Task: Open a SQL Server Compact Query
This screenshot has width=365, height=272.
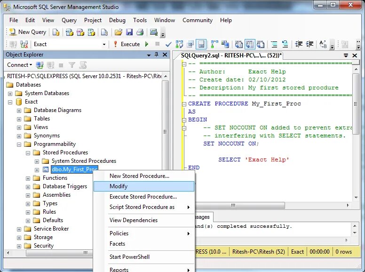Action: [x=104, y=32]
